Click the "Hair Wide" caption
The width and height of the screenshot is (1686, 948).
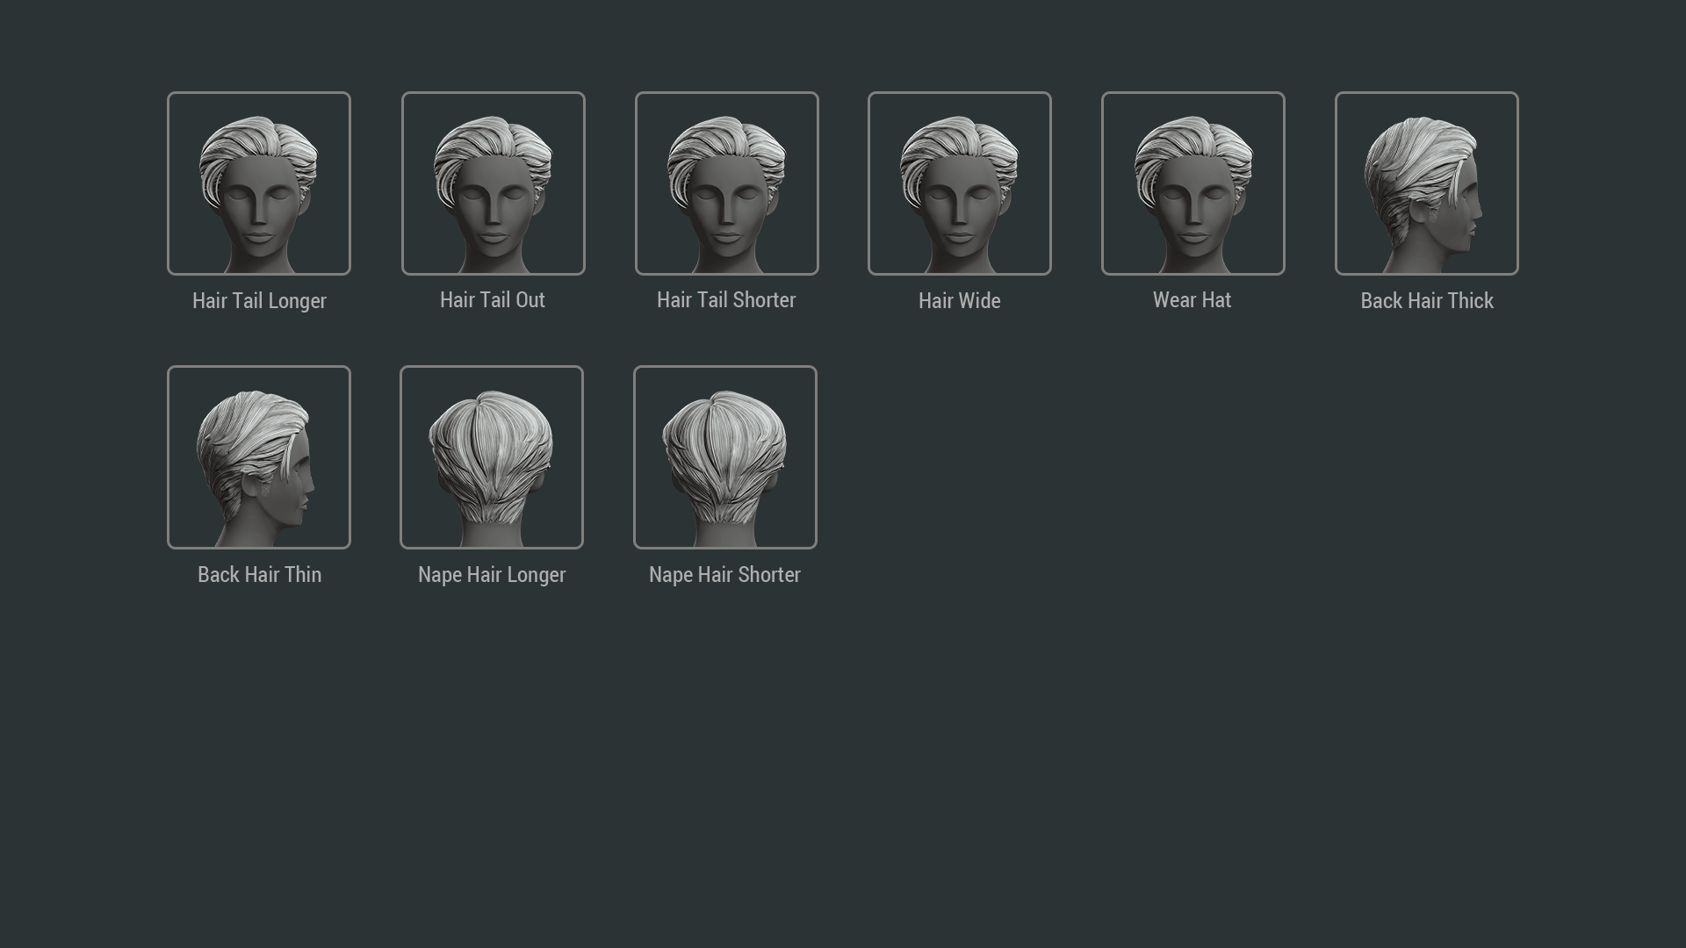point(960,301)
